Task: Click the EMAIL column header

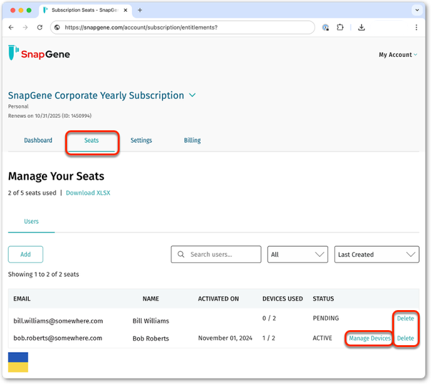Action: coord(22,299)
